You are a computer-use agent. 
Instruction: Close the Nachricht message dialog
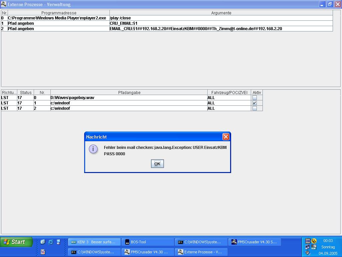(226, 137)
